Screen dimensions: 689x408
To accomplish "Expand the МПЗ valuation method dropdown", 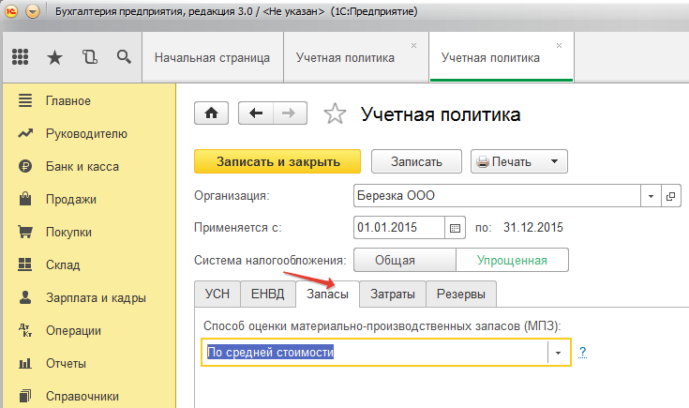I will [x=559, y=353].
